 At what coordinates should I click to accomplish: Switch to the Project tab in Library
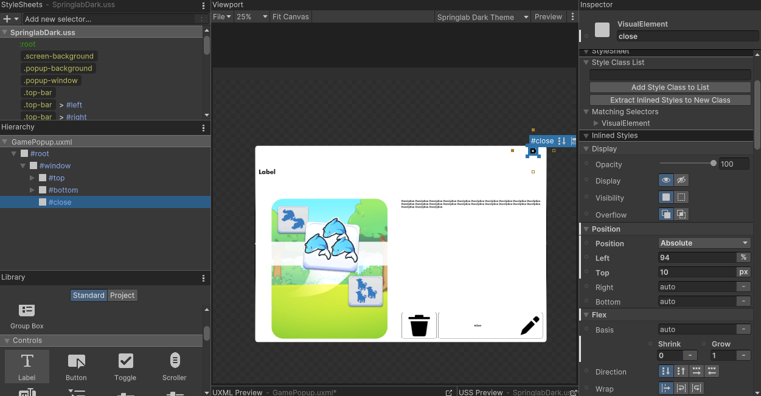122,295
